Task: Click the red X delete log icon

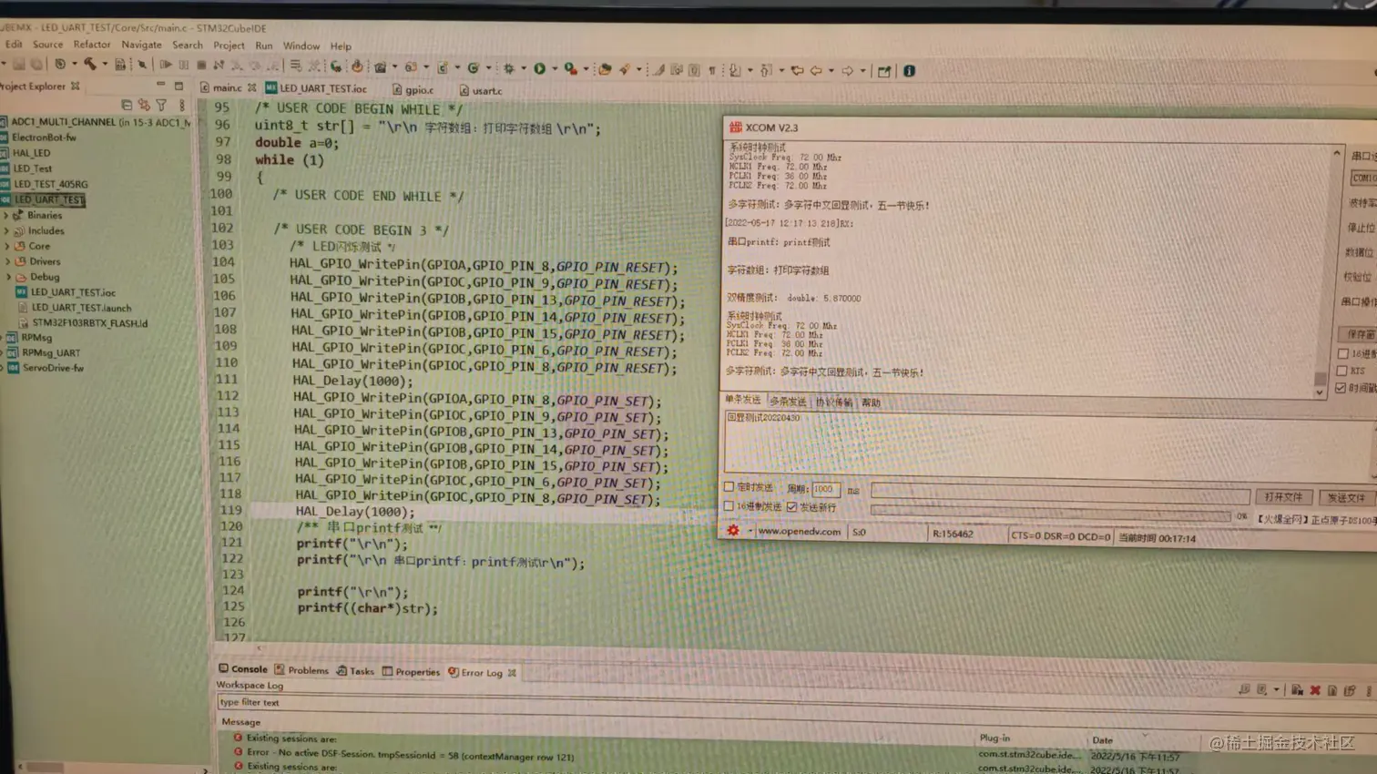Action: (x=1315, y=690)
